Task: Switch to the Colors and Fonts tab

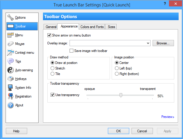Action: 92,27
